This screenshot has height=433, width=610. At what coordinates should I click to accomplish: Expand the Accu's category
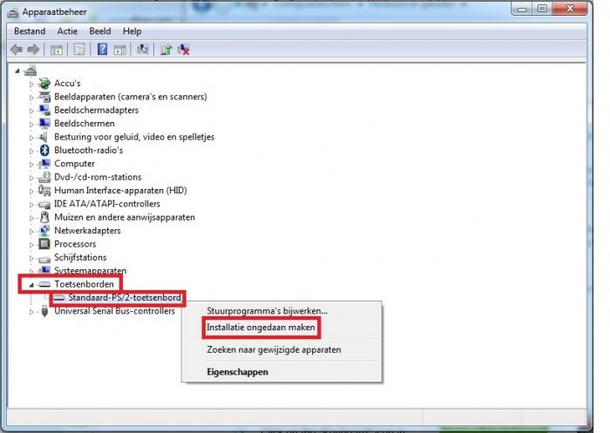[x=31, y=84]
